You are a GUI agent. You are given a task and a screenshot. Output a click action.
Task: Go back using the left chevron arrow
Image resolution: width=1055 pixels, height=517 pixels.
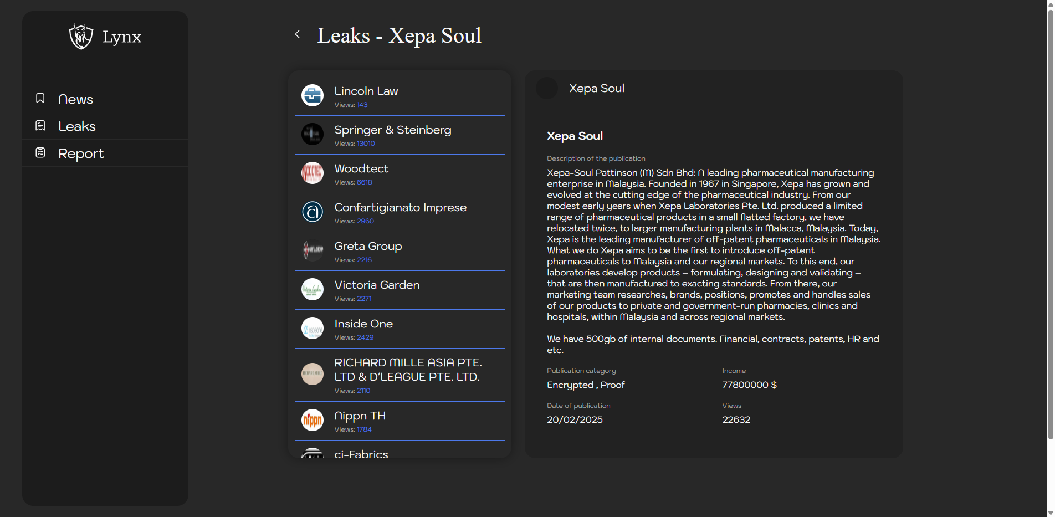[298, 34]
